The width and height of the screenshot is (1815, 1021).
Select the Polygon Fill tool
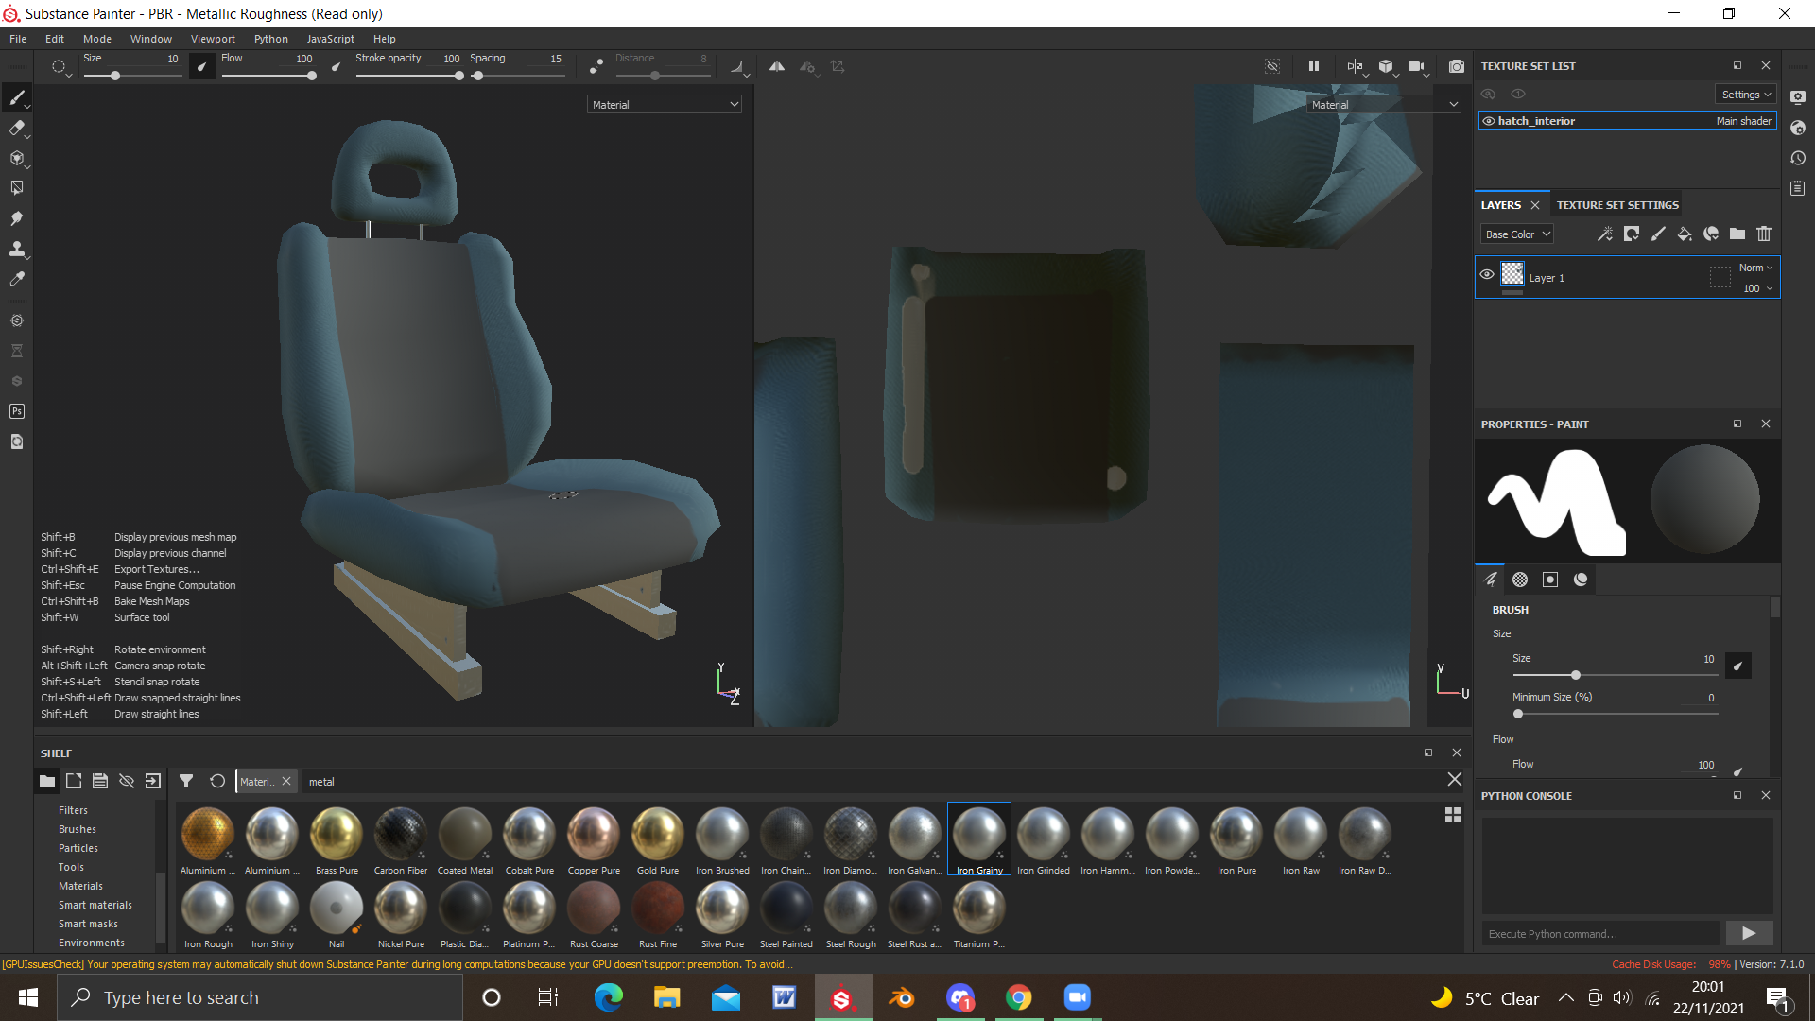(16, 188)
